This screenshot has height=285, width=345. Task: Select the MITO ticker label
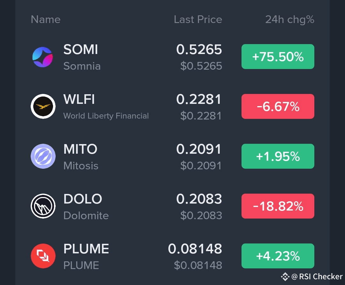tap(80, 149)
